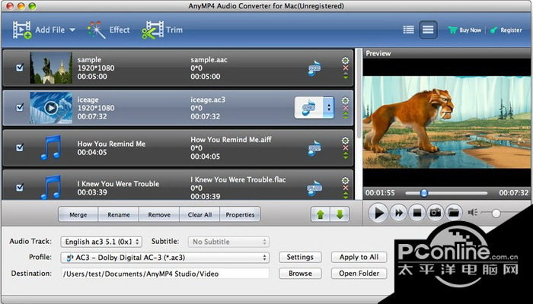This screenshot has width=533, height=304.
Task: Open the Subtitle dropdown
Action: (227, 242)
